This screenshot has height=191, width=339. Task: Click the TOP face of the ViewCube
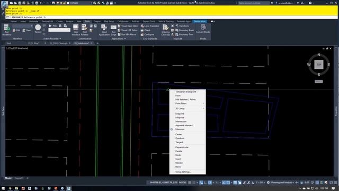coord(319,65)
